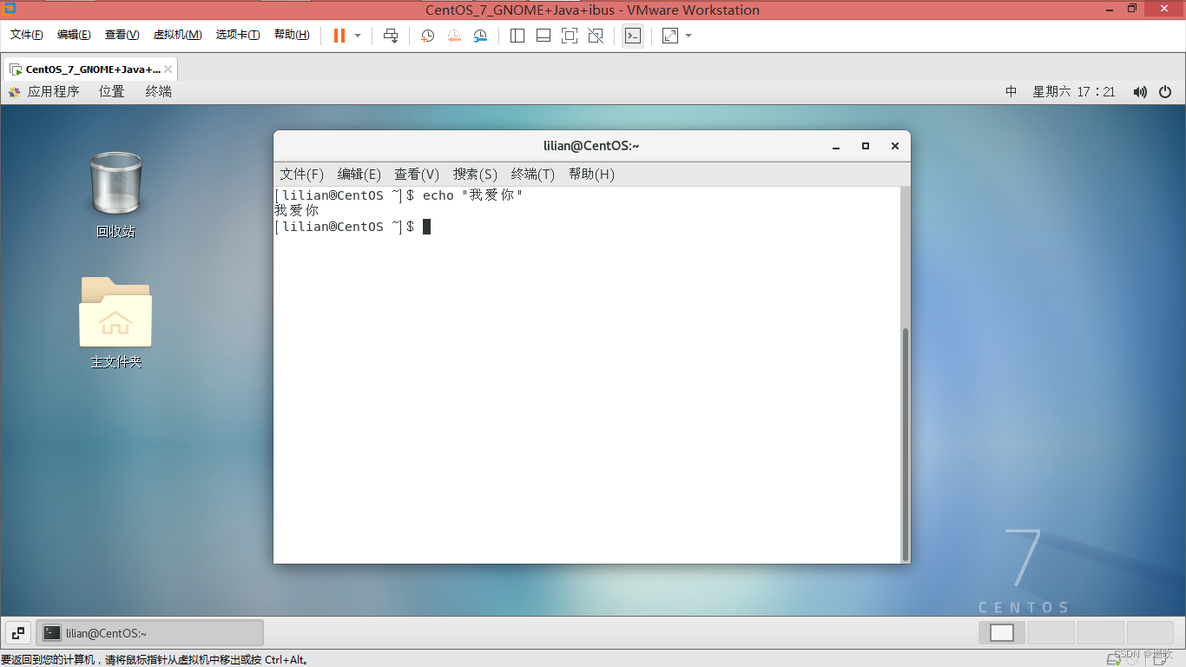Screen dimensions: 1186x667
Task: Click the output line 我爱你
Action: (297, 210)
